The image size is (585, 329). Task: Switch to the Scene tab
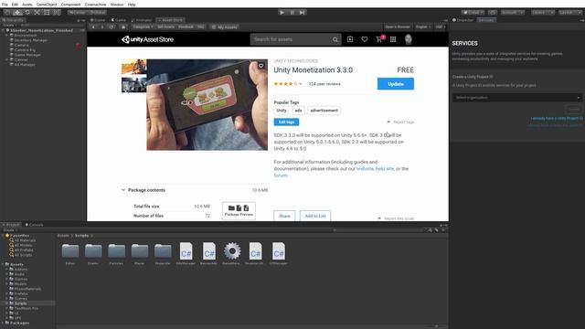(98, 20)
